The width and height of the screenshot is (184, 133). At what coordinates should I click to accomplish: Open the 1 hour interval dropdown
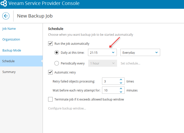[x=102, y=63]
